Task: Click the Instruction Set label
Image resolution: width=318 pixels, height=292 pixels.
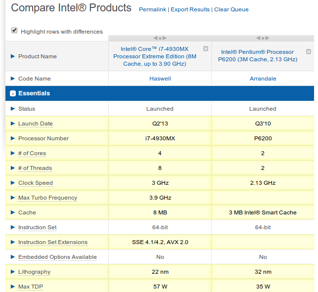Action: pos(37,227)
